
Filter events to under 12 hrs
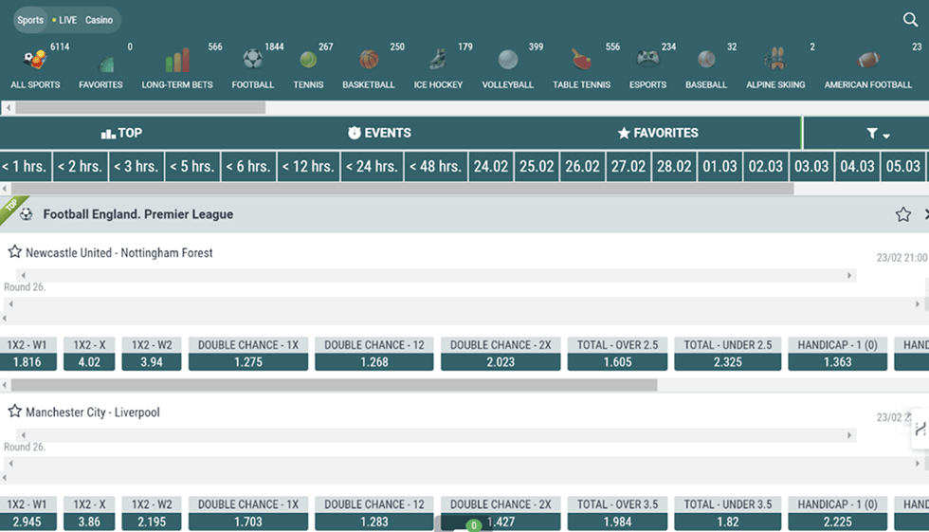308,167
